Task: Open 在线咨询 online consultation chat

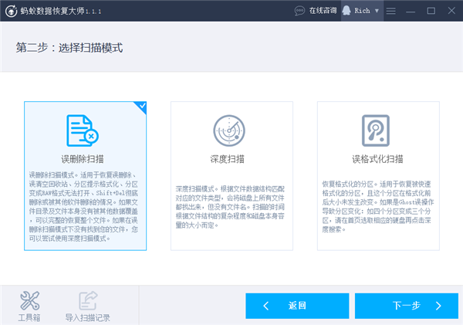Action: click(323, 11)
